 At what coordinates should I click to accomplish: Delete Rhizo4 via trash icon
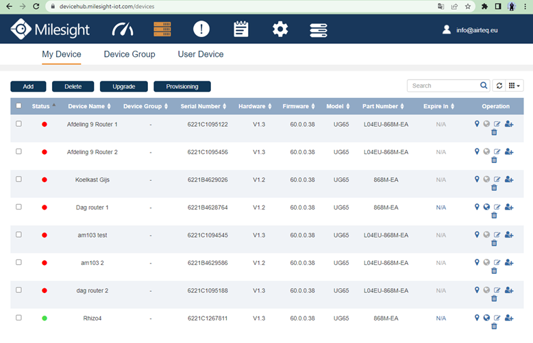[x=494, y=327]
